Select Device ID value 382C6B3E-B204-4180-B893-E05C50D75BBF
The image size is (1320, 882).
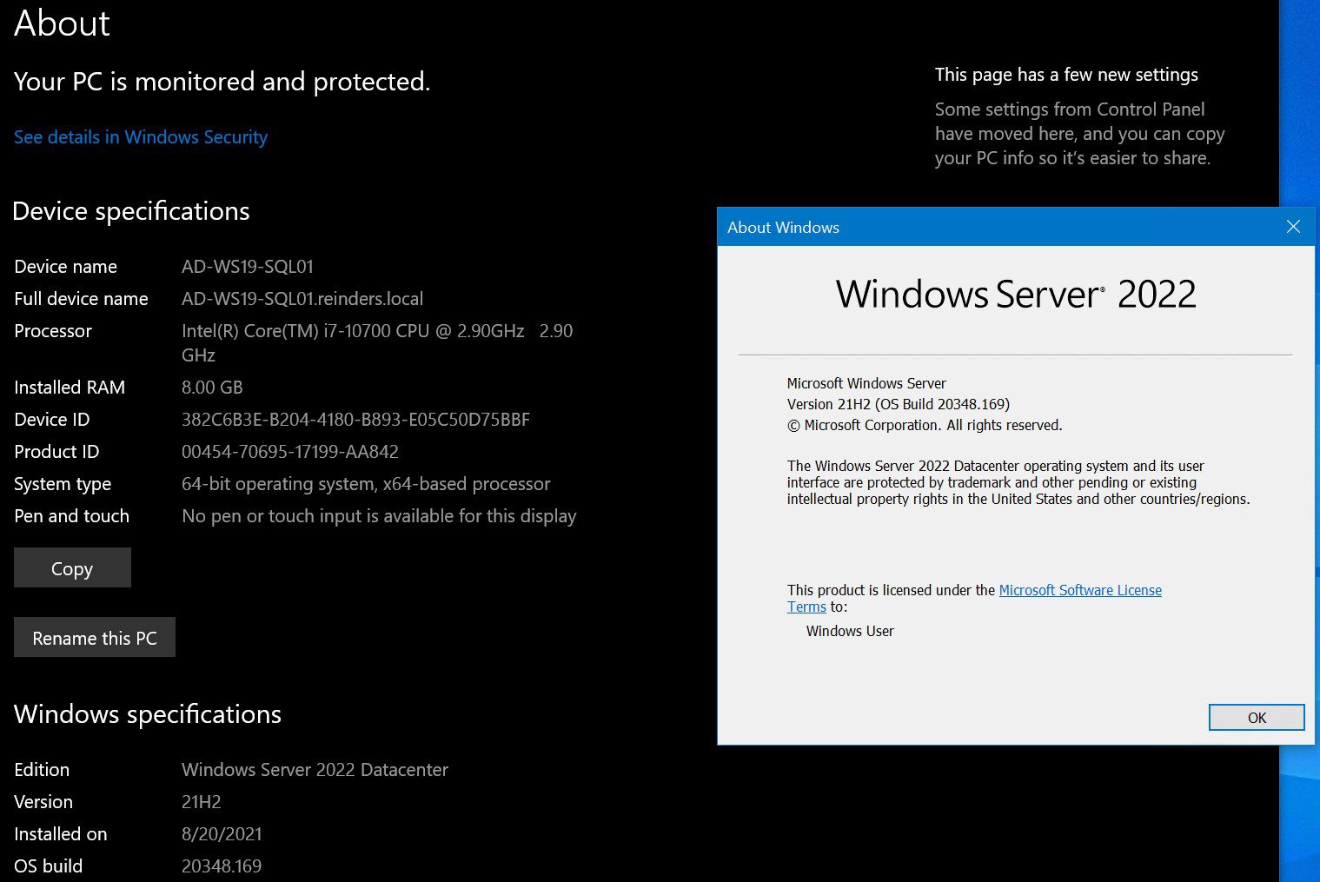coord(355,420)
